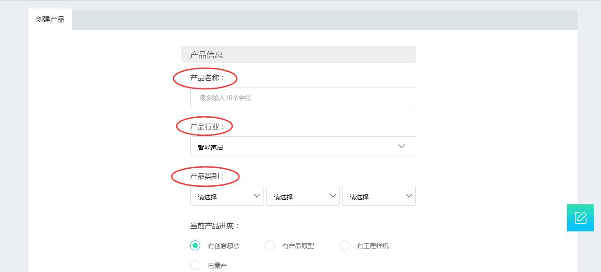
Task: Select the 有产品原型 radio button
Action: point(270,245)
